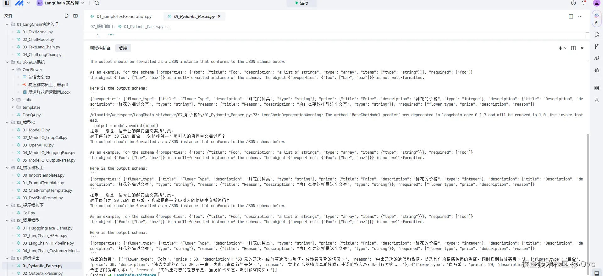
Task: Switch to 01_SimpleTextGeneration.py tab
Action: [x=121, y=16]
